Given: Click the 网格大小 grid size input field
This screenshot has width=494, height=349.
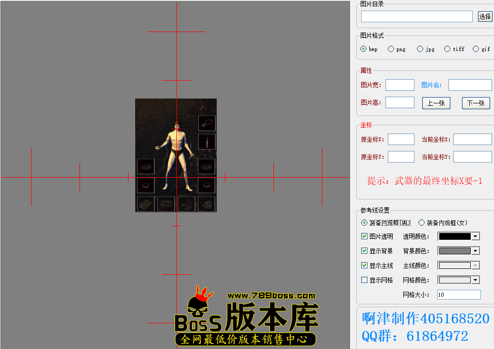Looking at the screenshot, I should tap(458, 294).
